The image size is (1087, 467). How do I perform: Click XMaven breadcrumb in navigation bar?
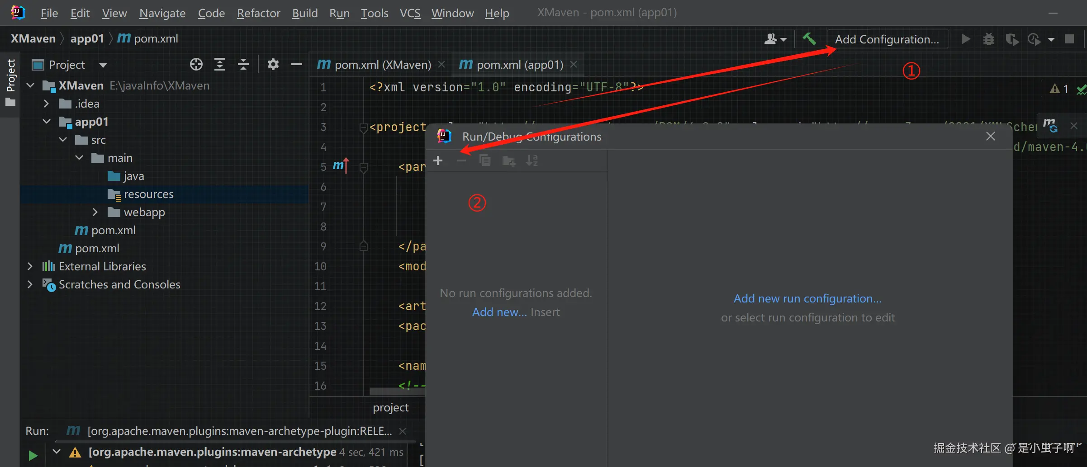(x=33, y=38)
